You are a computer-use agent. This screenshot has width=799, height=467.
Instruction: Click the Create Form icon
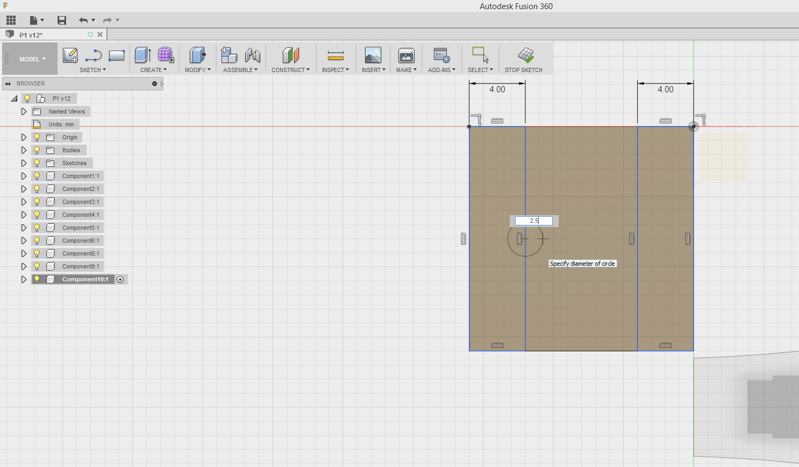click(x=166, y=55)
